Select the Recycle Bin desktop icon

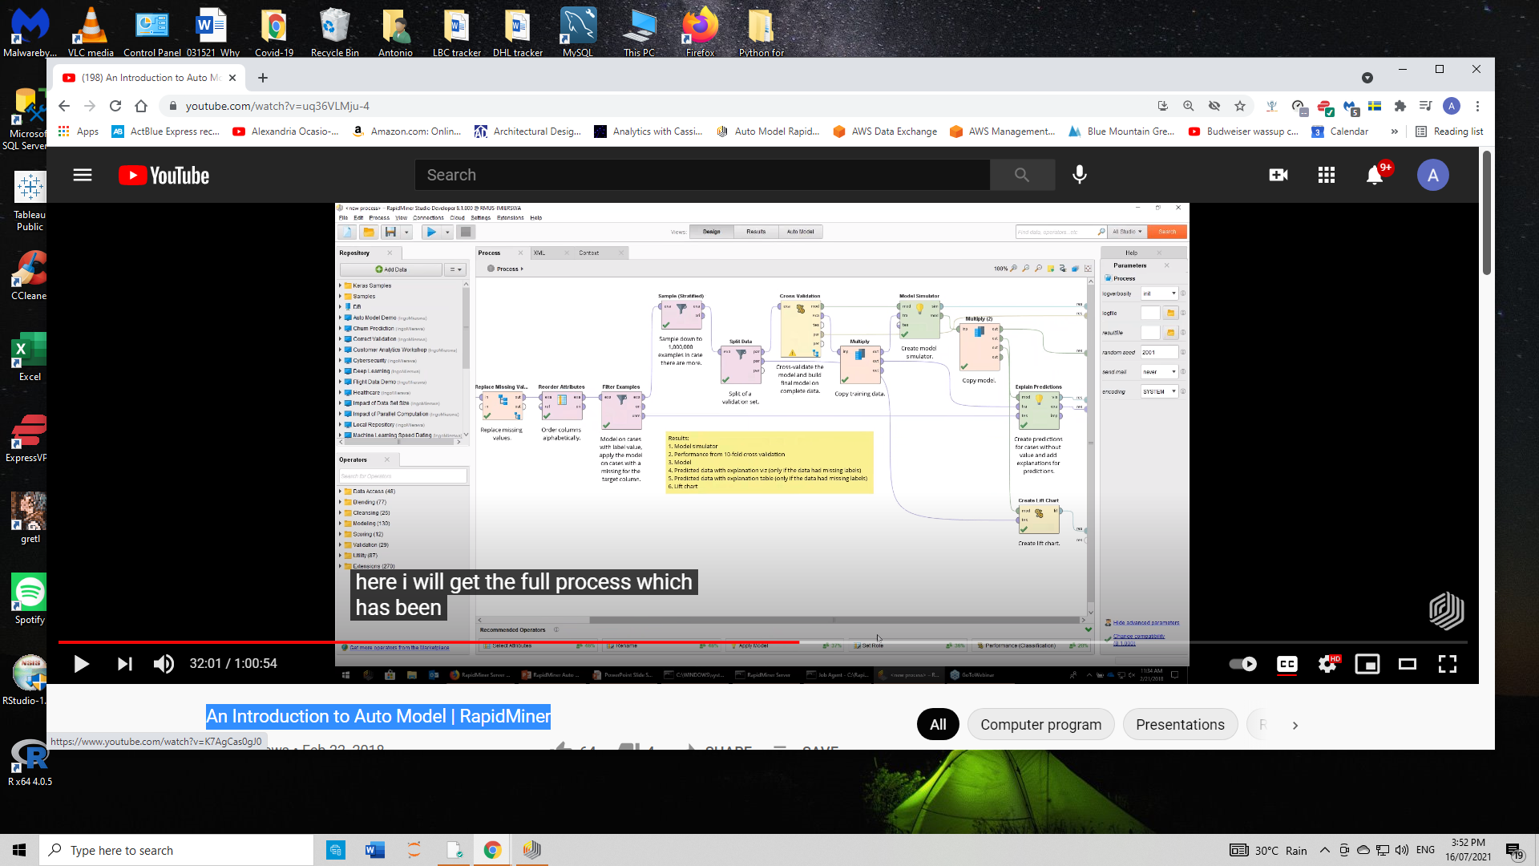[x=334, y=32]
